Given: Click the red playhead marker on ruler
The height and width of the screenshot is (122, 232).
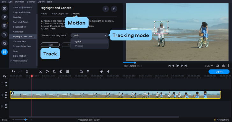Looking at the screenshot, I should [32, 76].
